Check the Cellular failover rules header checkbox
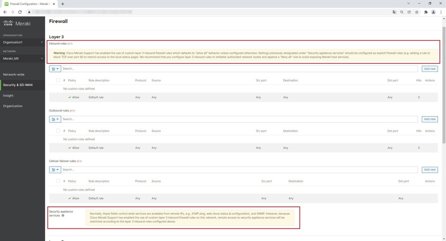This screenshot has height=241, width=446. coord(58,181)
